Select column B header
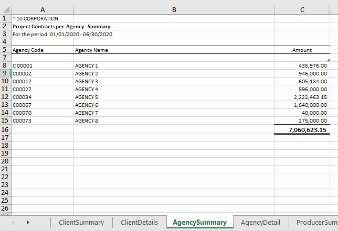The width and height of the screenshot is (338, 231). click(x=174, y=9)
